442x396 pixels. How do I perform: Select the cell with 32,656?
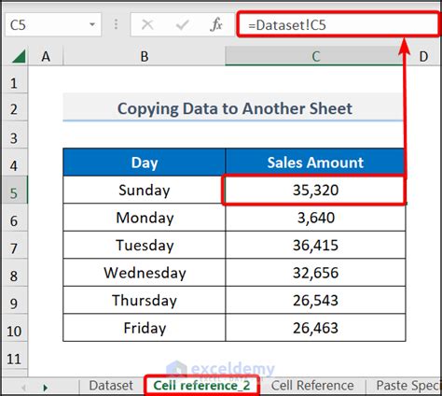(x=315, y=273)
